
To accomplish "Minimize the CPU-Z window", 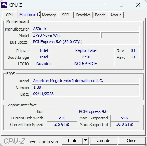I will pos(105,5).
